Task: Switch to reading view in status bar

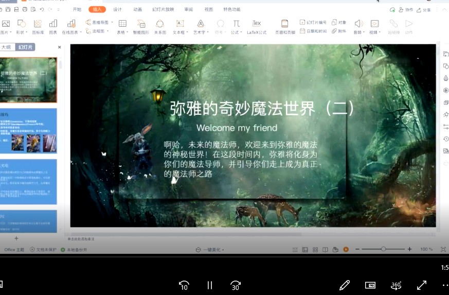Action: coord(325,250)
